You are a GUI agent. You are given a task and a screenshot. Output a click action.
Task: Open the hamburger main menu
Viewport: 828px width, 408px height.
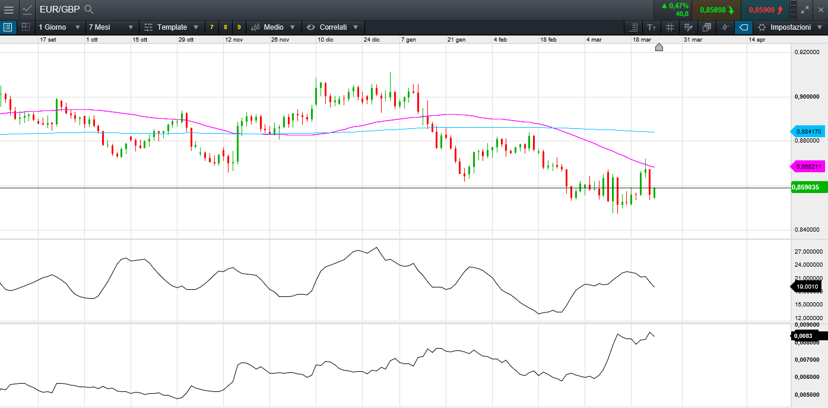click(9, 10)
